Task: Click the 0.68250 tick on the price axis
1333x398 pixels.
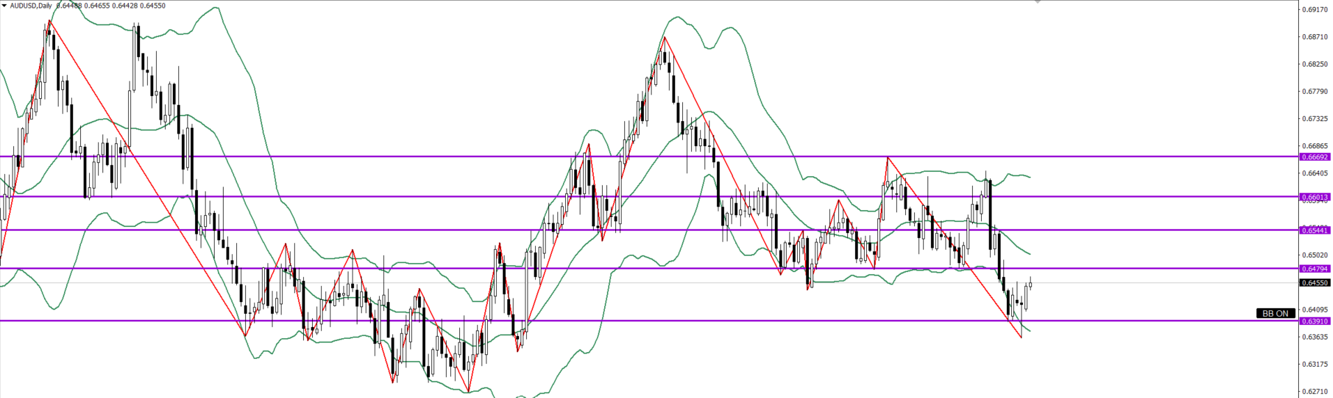Action: (x=1313, y=64)
